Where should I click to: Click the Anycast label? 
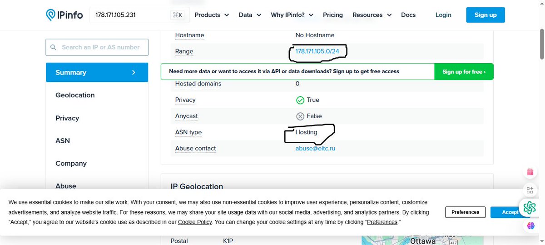187,116
